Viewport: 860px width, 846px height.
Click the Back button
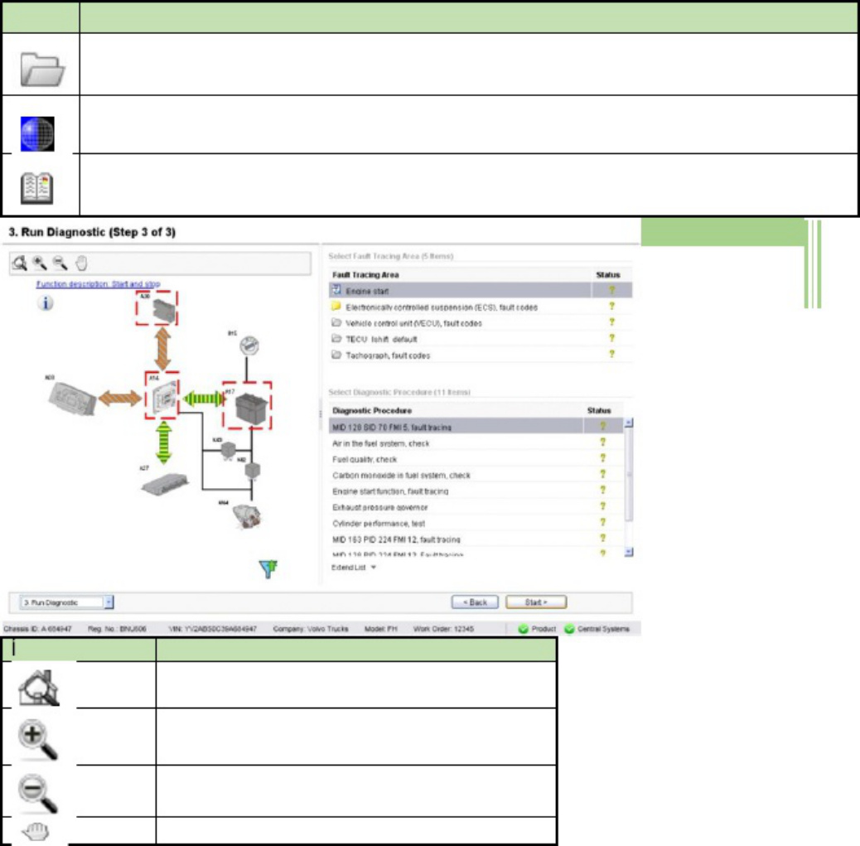475,602
